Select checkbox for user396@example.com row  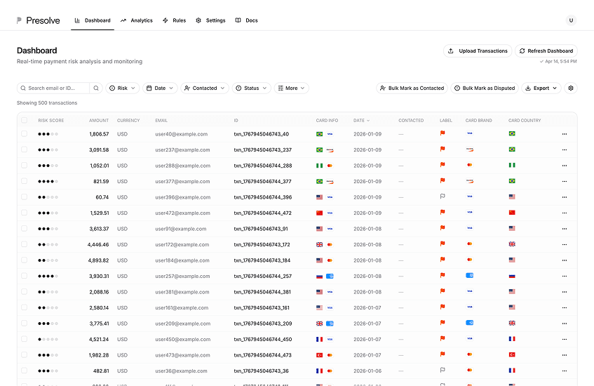25,197
